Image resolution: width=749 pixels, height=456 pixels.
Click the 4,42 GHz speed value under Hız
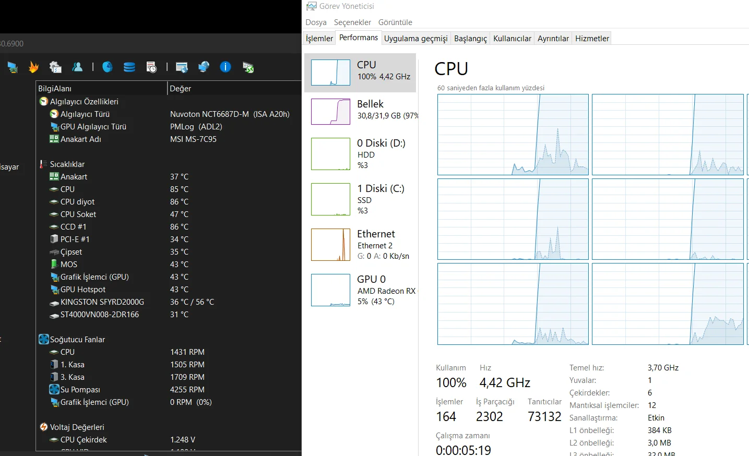(x=505, y=383)
